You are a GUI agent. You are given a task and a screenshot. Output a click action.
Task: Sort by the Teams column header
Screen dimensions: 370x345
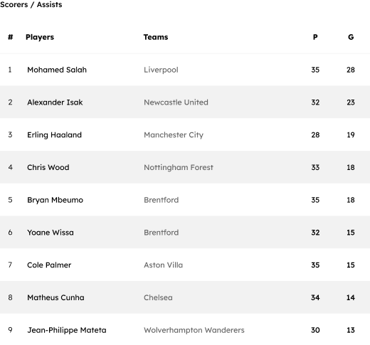[156, 37]
